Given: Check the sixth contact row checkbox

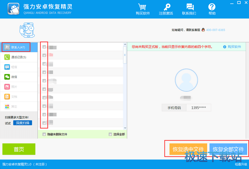Looking at the screenshot, I should coord(44,89).
